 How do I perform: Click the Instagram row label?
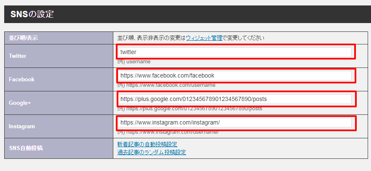pos(22,126)
